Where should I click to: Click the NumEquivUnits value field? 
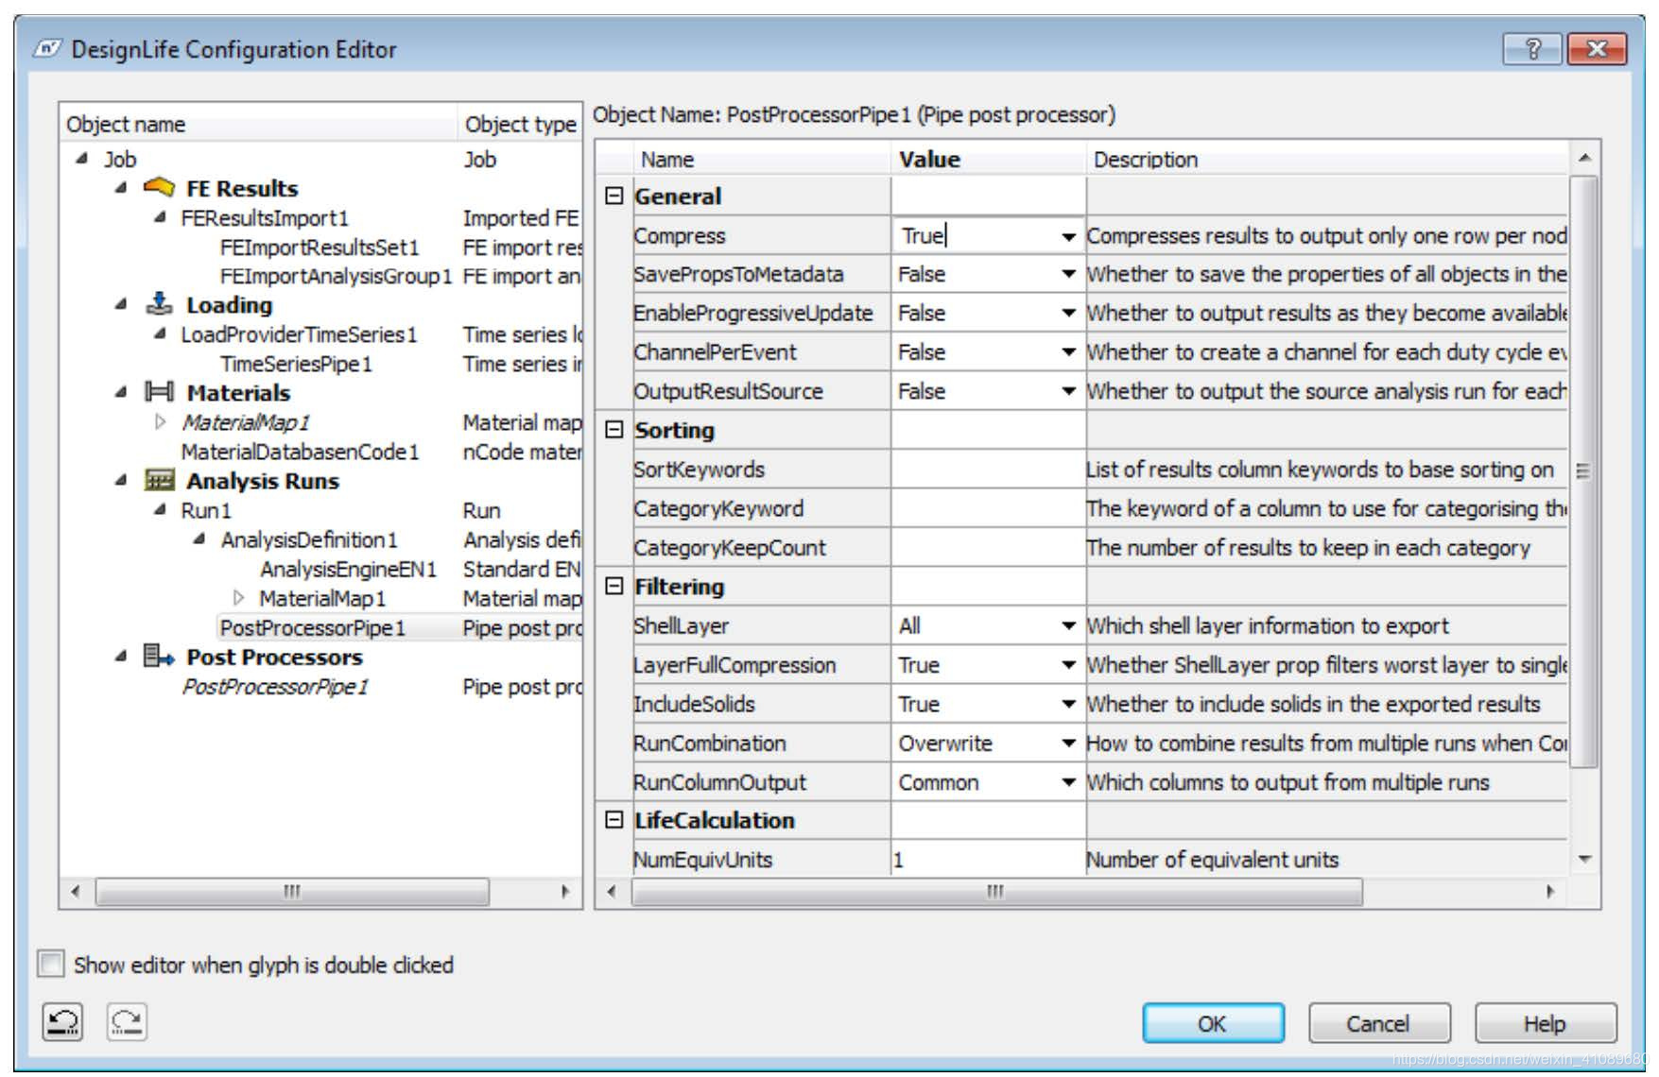[988, 860]
